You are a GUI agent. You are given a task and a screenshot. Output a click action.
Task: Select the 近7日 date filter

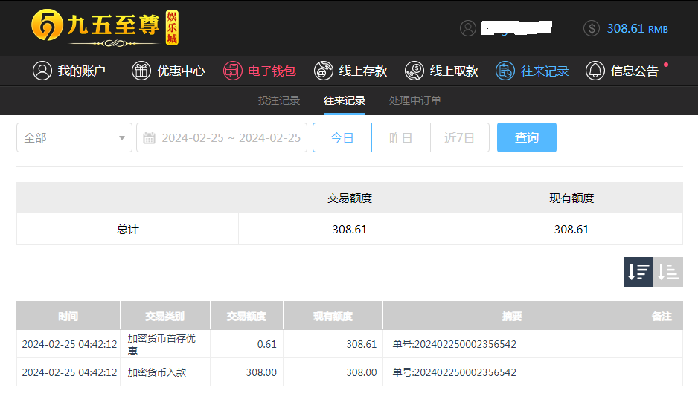pyautogui.click(x=460, y=137)
